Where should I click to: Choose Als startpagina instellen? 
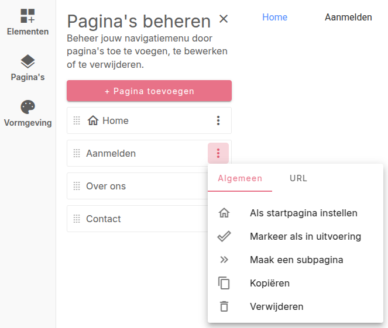(x=303, y=213)
